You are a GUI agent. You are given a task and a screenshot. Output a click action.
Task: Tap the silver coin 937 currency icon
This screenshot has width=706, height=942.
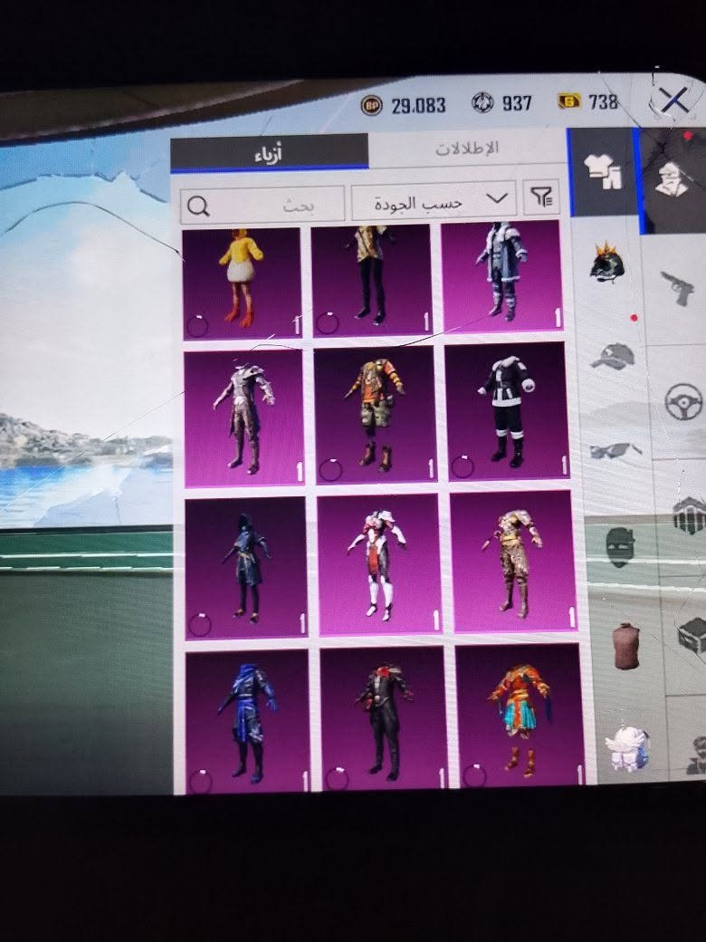coord(482,102)
